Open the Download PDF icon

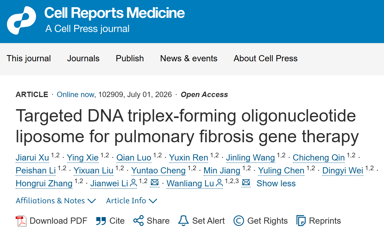21,221
